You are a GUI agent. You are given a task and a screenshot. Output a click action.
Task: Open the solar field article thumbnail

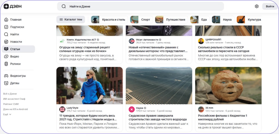(x=159, y=86)
